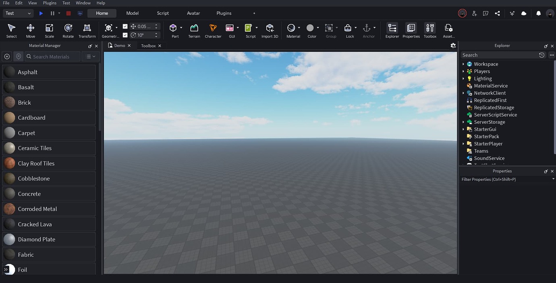Expand the Workspace tree item
The height and width of the screenshot is (283, 556).
[x=463, y=64]
